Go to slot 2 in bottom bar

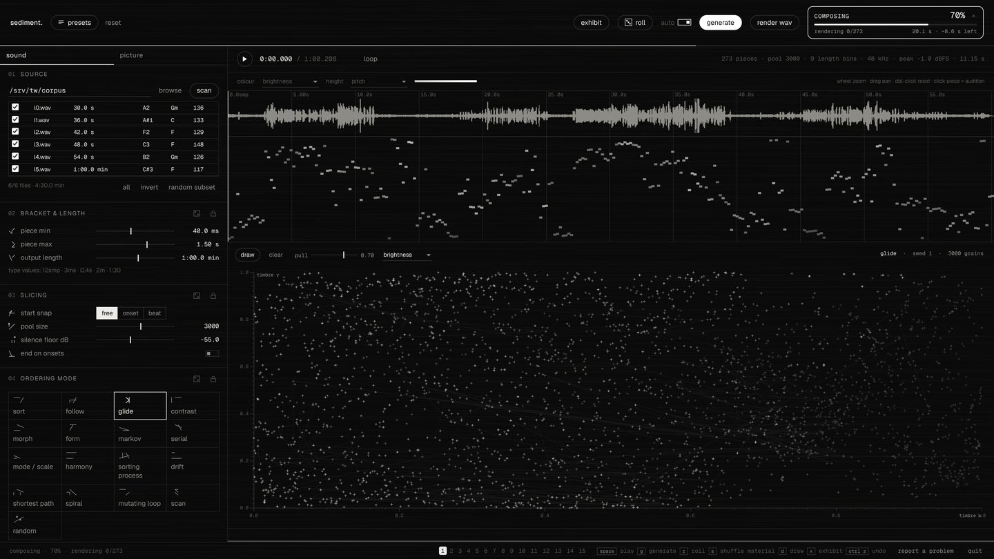click(451, 551)
